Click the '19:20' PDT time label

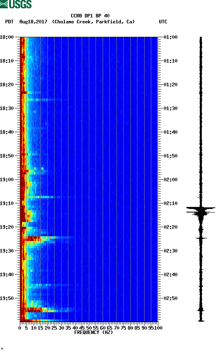coord(7,227)
